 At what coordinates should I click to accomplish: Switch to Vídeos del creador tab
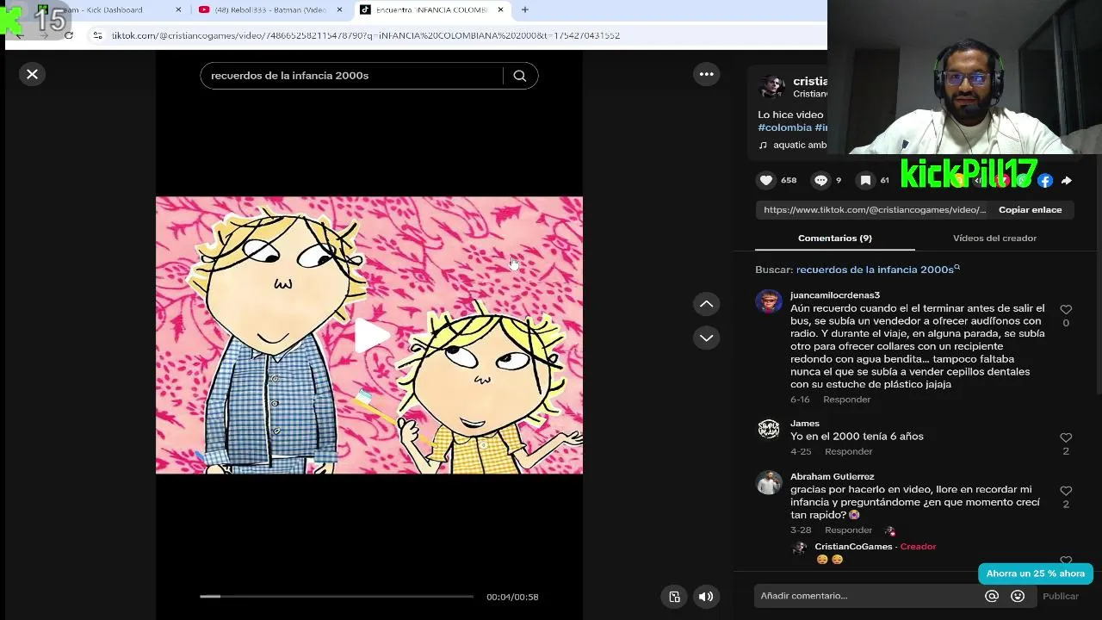994,239
